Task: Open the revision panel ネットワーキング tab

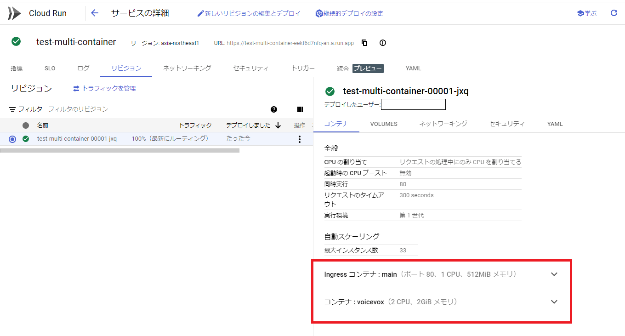Action: tap(443, 124)
